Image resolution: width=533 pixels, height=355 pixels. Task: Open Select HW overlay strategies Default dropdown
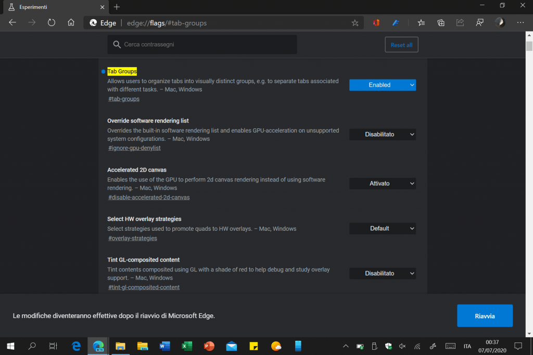(382, 228)
